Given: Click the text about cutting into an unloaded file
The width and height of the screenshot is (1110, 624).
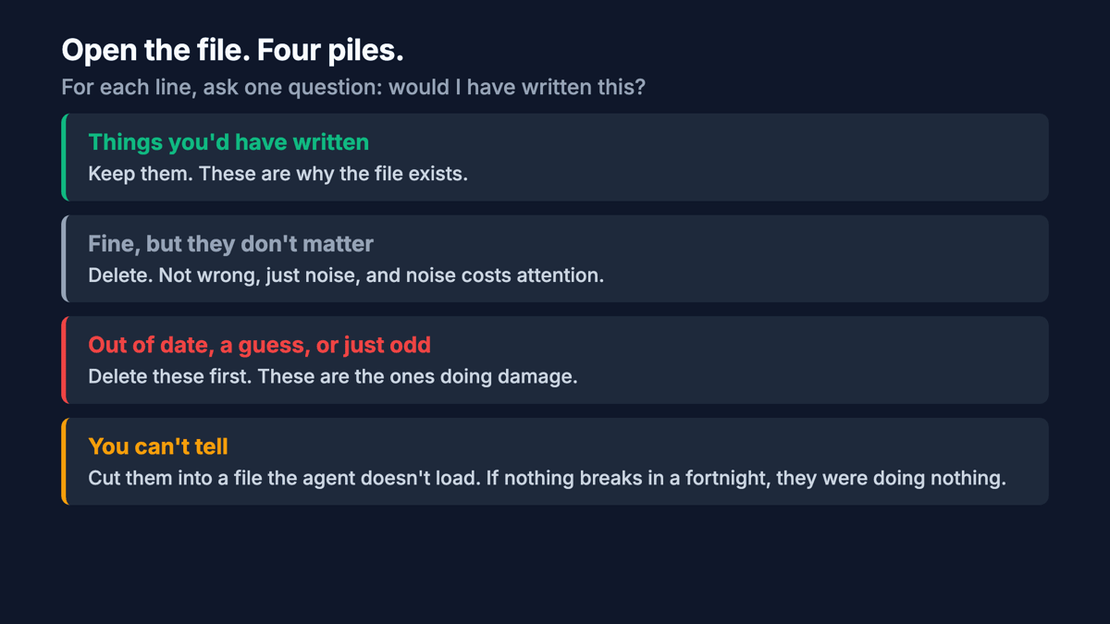Looking at the screenshot, I should 548,479.
